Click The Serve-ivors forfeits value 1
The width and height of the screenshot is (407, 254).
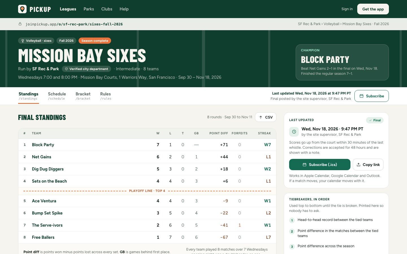pyautogui.click(x=240, y=225)
